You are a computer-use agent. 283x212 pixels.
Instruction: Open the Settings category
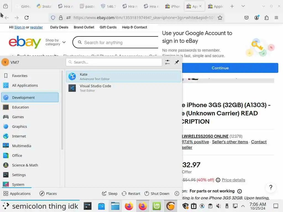[x=30, y=175]
